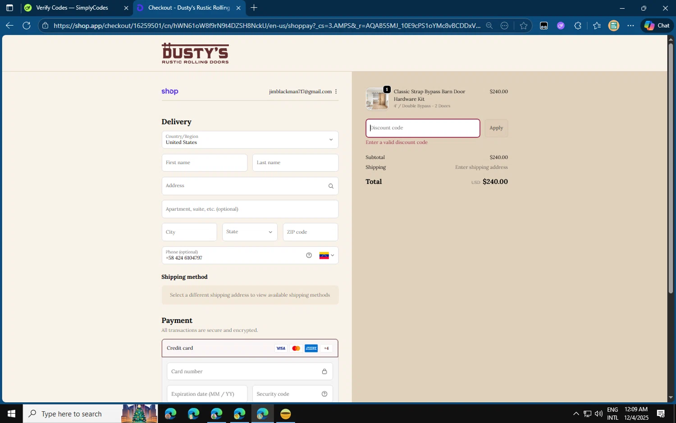676x423 pixels.
Task: Click the page vertical scrollbar
Action: coord(671,168)
